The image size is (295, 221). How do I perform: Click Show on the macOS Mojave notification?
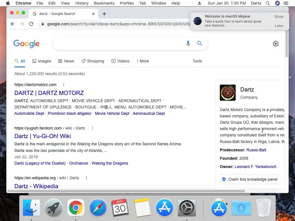[279, 16]
